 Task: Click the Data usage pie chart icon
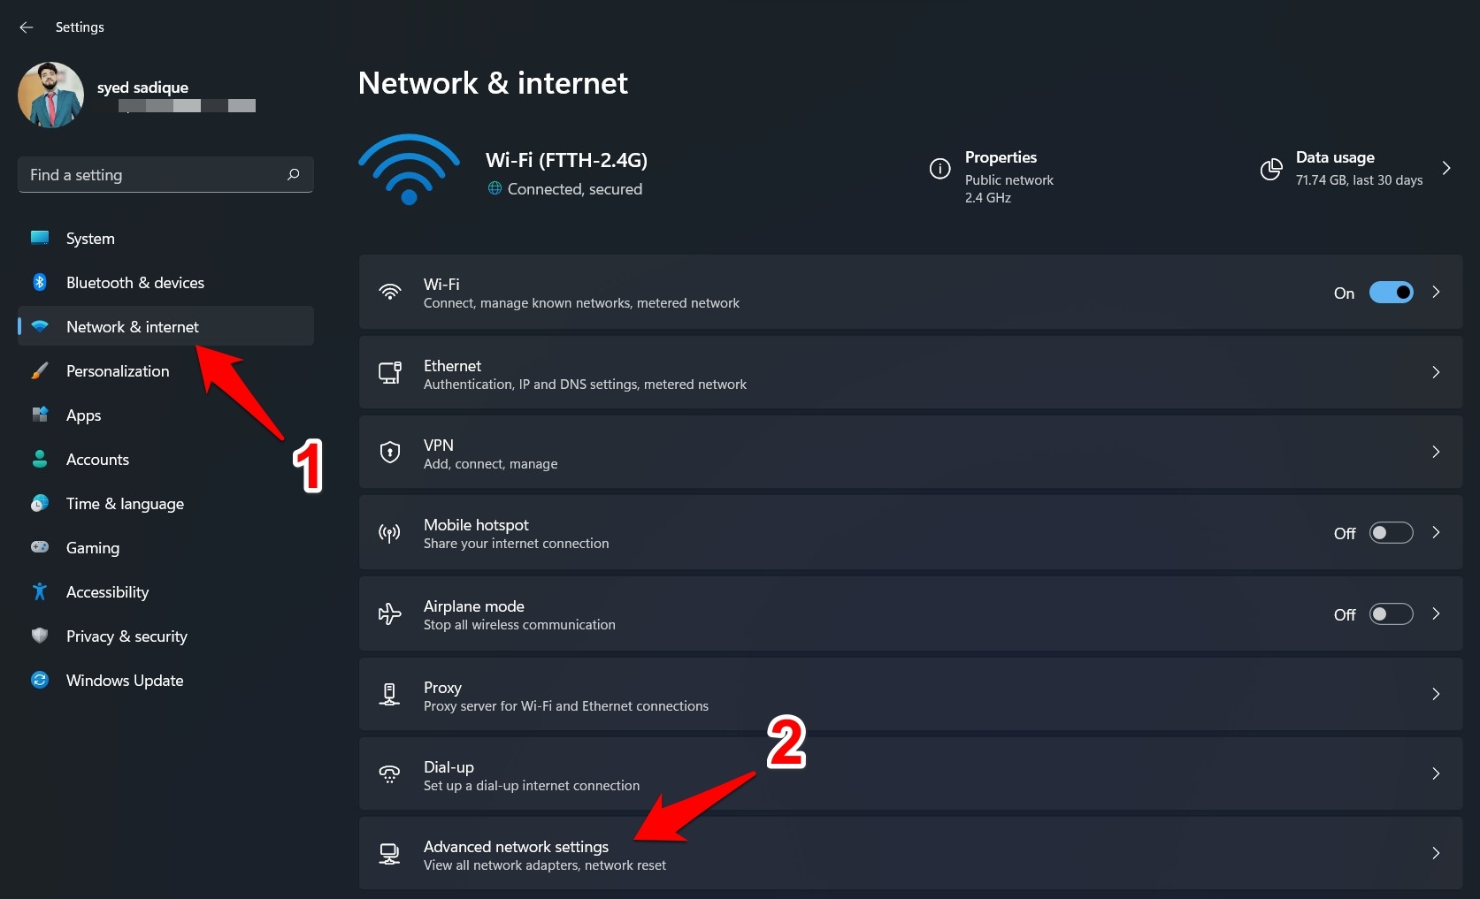(1270, 169)
